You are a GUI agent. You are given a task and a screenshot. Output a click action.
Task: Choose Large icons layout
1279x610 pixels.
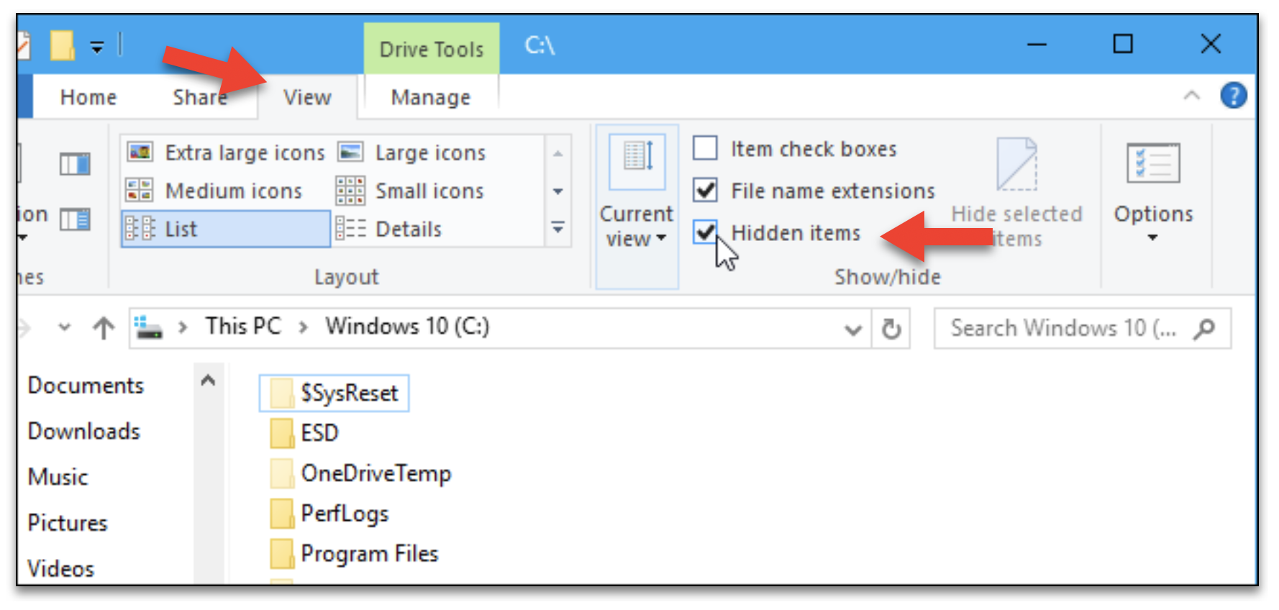tap(411, 152)
